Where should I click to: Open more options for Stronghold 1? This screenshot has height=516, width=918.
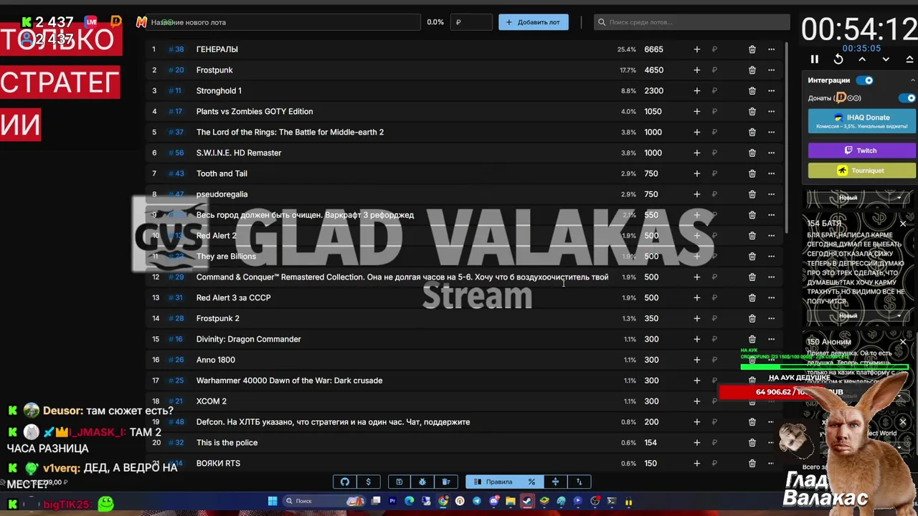pyautogui.click(x=772, y=91)
